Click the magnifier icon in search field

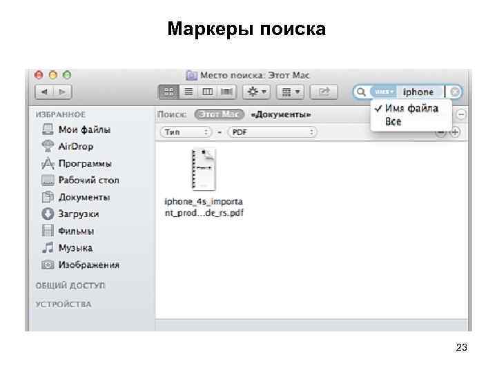click(x=361, y=92)
